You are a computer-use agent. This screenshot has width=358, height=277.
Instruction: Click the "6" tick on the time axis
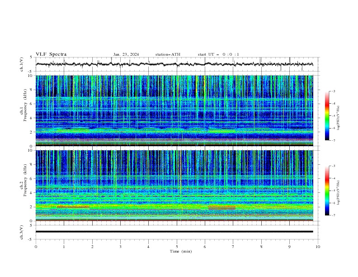coord(205,247)
